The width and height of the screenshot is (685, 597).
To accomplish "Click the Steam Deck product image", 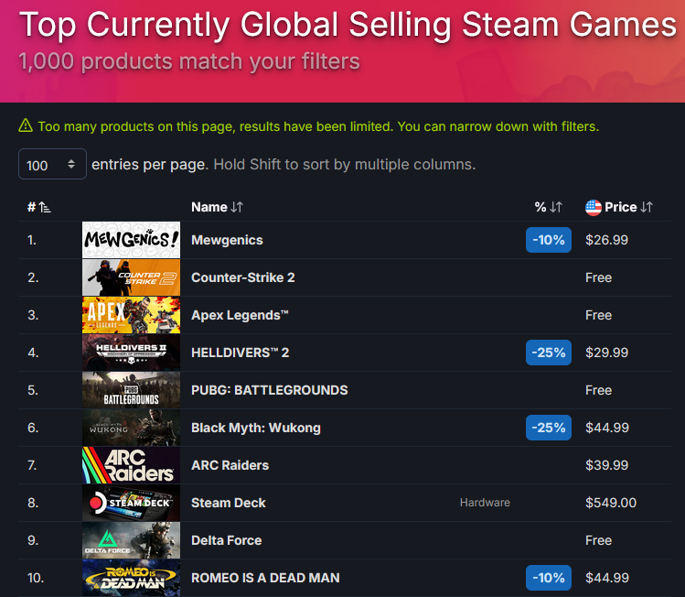I will click(131, 503).
